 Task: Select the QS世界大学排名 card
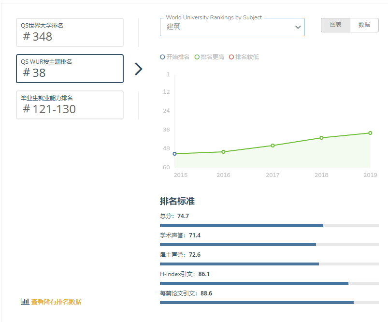(70, 32)
